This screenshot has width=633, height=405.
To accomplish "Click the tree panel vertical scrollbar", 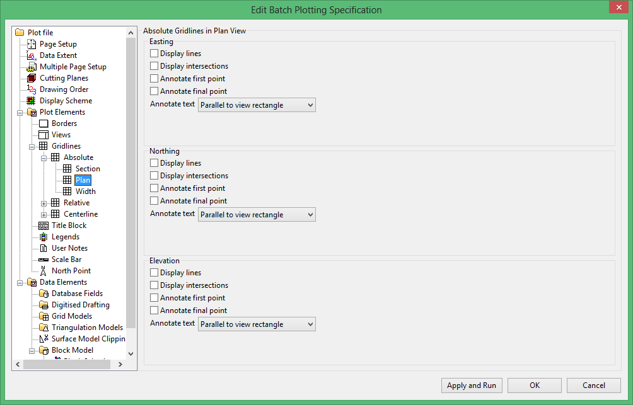I will [x=131, y=189].
